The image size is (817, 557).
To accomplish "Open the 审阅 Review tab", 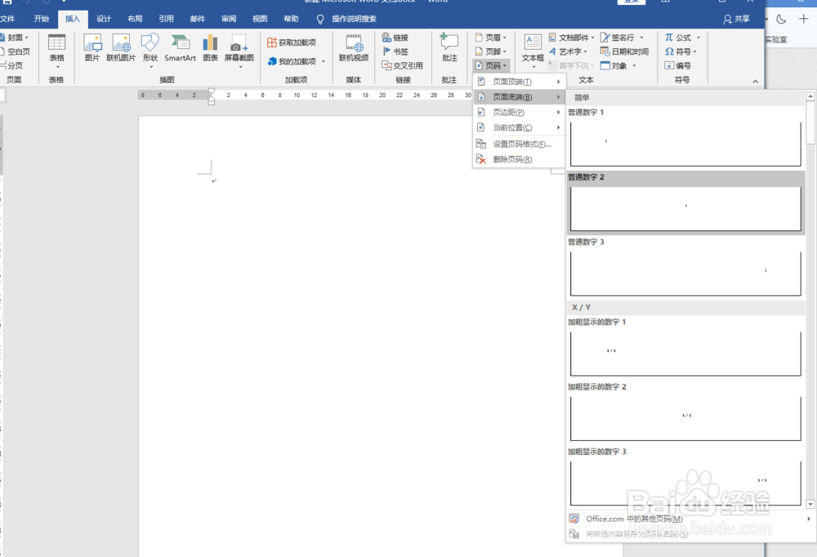I will (229, 19).
